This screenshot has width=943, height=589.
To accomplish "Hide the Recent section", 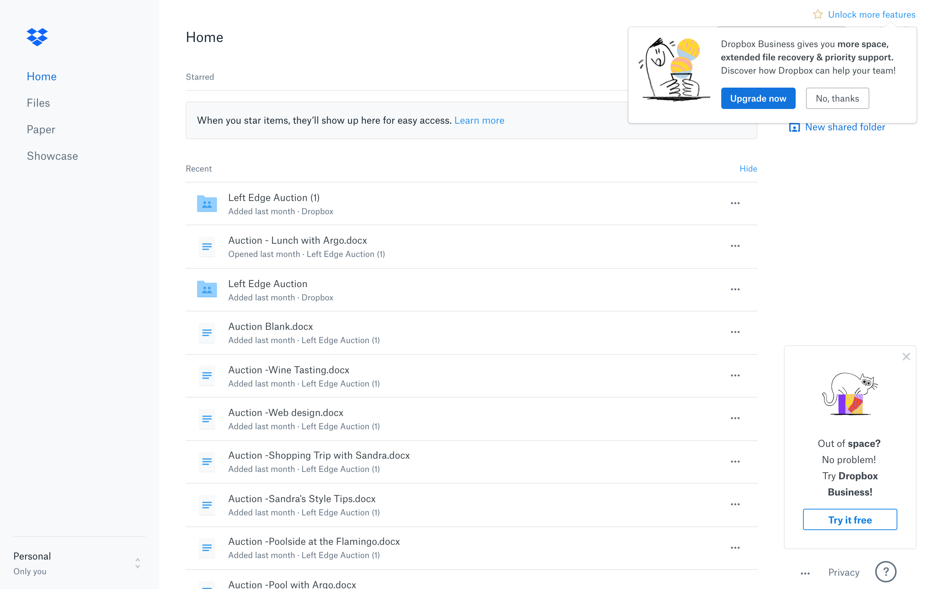I will pyautogui.click(x=748, y=169).
